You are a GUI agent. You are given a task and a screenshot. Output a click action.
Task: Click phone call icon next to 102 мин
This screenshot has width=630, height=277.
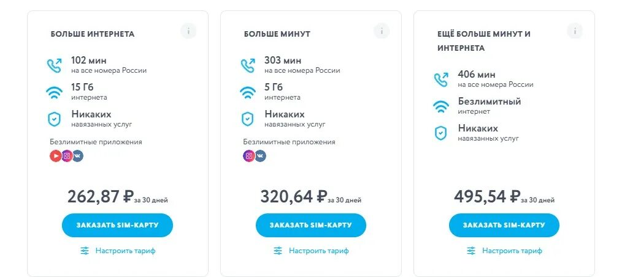click(x=55, y=65)
